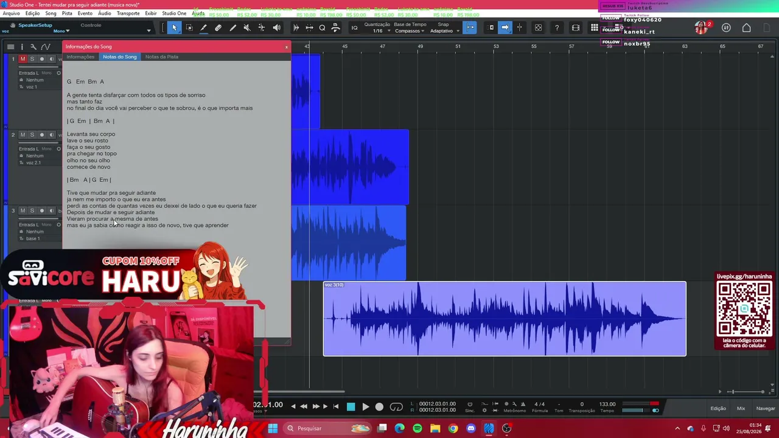
Task: Click the IQ quantize button
Action: coord(354,27)
